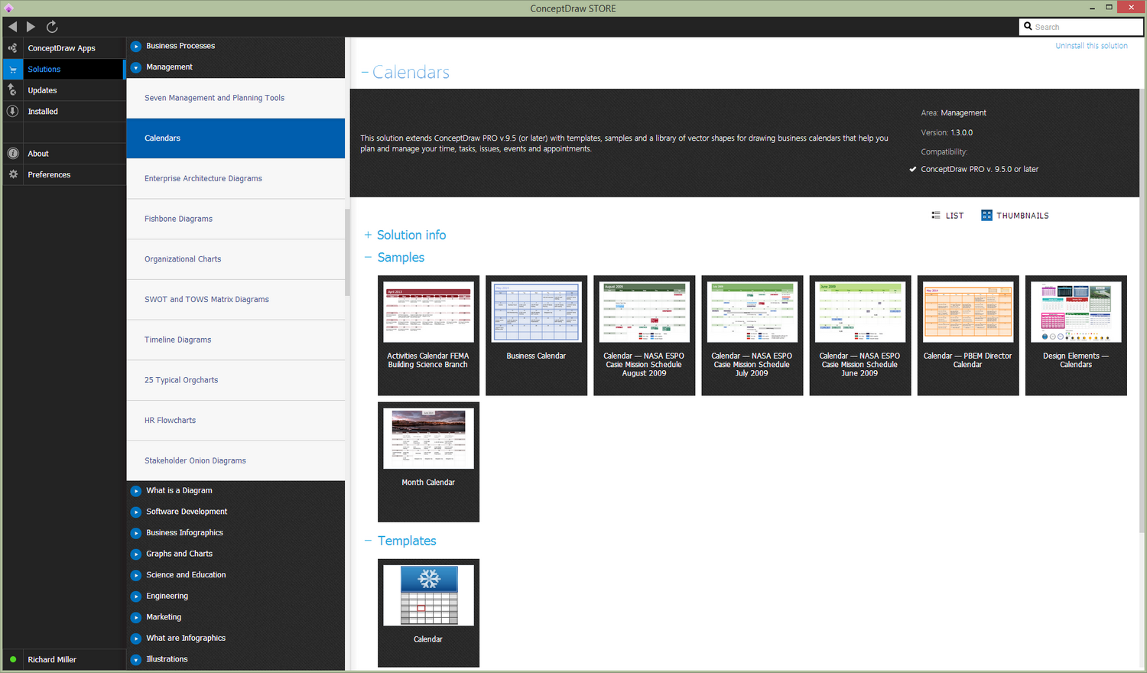Screen dimensions: 1147x673
Task: Select 25 Typical Orgcharts solution
Action: (x=236, y=380)
